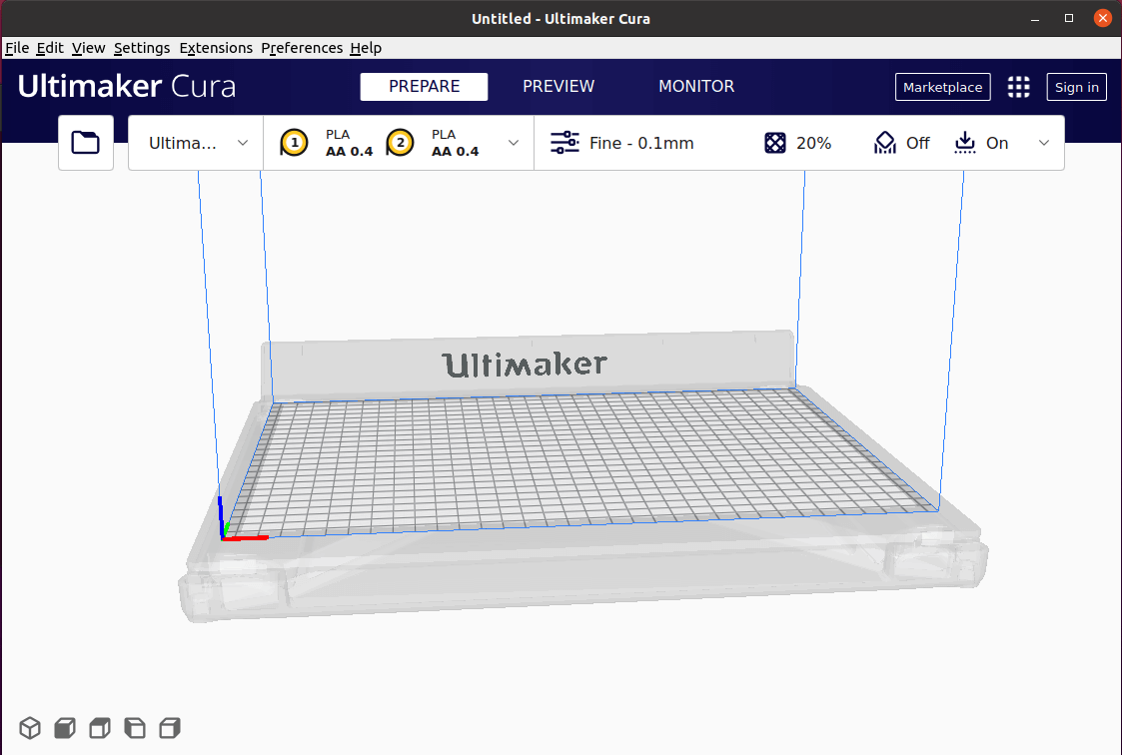Viewport: 1122px width, 755px height.
Task: Switch to the MONITOR stage tab
Action: point(696,87)
